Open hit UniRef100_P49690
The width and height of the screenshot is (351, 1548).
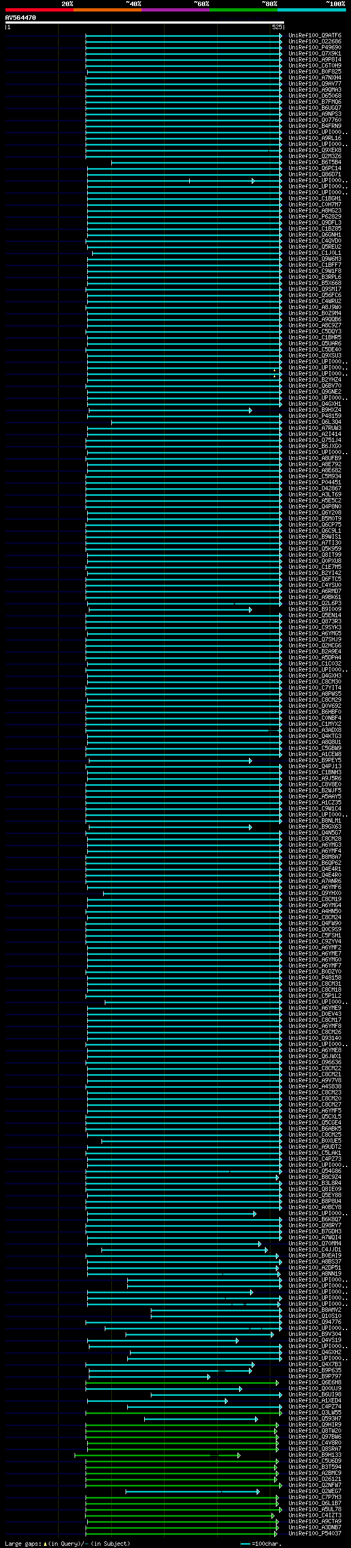[x=315, y=47]
